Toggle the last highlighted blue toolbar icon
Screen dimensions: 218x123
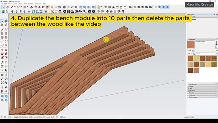(x=168, y=7)
